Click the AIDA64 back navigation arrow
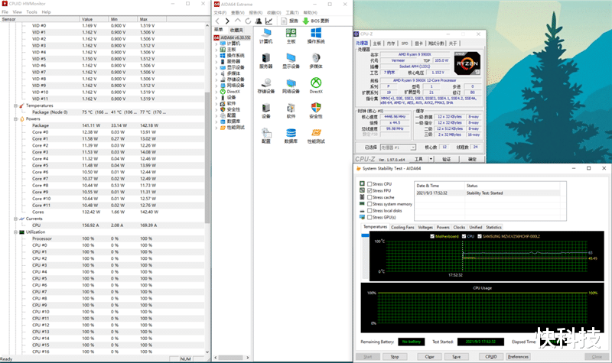 pos(216,21)
